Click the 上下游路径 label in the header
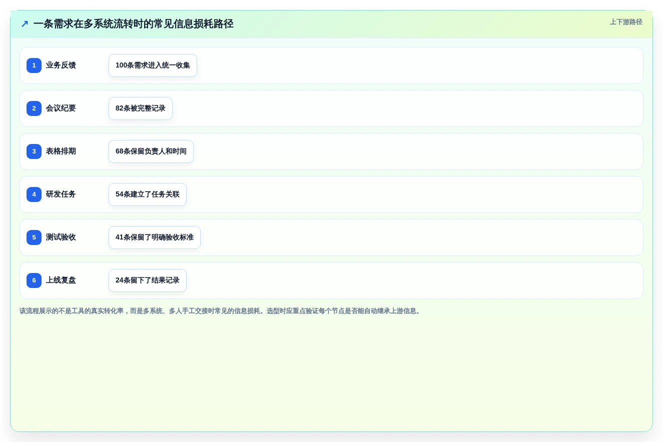The height and width of the screenshot is (442, 663). click(626, 22)
